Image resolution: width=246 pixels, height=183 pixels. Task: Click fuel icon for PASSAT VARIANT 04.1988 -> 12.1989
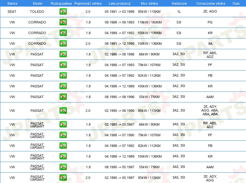click(x=63, y=156)
